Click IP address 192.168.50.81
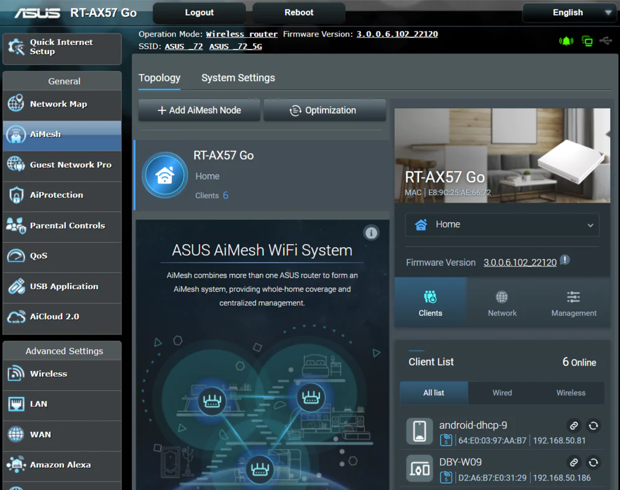The height and width of the screenshot is (490, 620). click(x=559, y=440)
